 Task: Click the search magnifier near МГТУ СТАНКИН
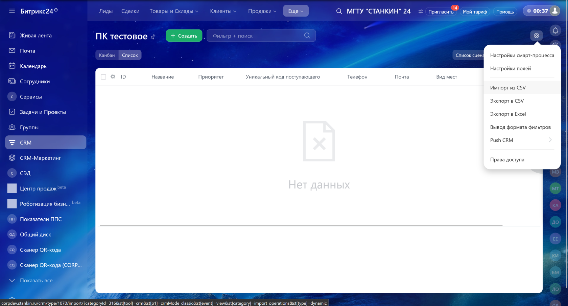(339, 11)
